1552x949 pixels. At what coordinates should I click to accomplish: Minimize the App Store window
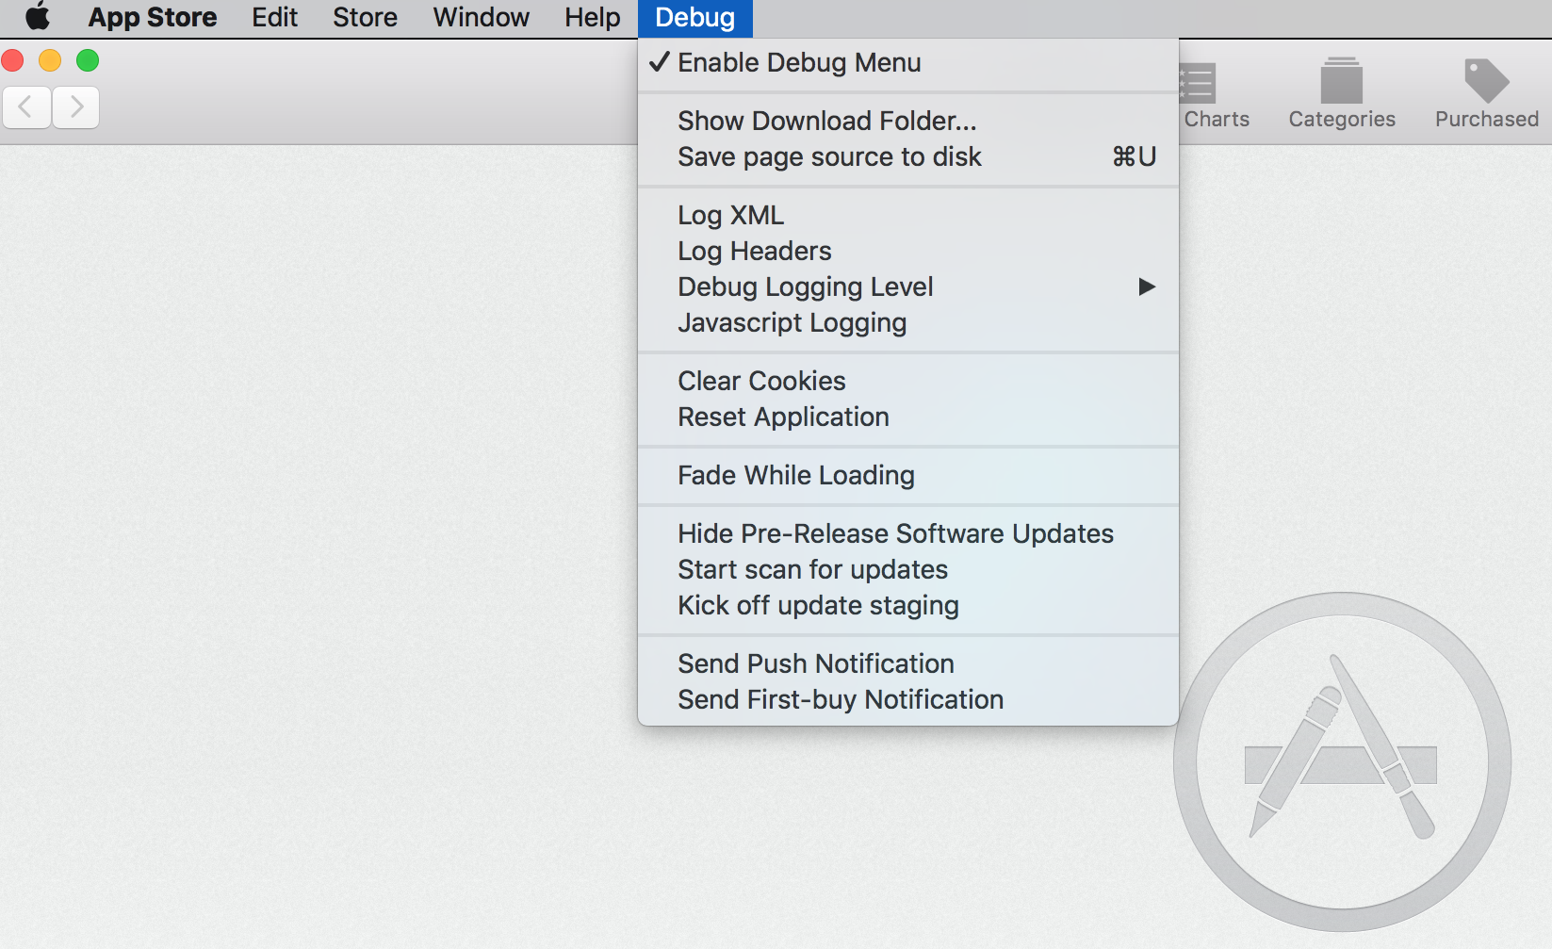[x=50, y=60]
